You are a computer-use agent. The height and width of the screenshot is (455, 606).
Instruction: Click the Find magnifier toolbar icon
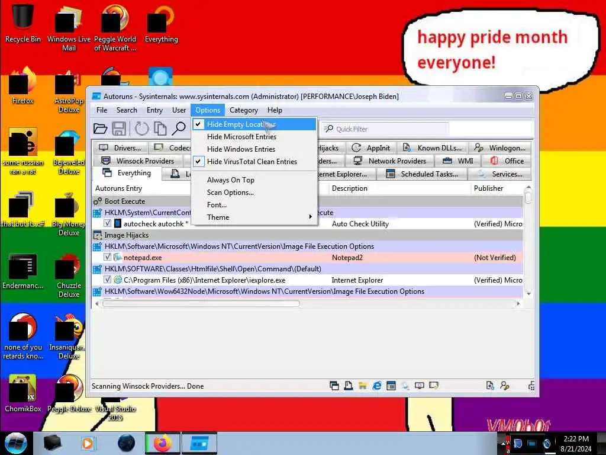coord(179,129)
